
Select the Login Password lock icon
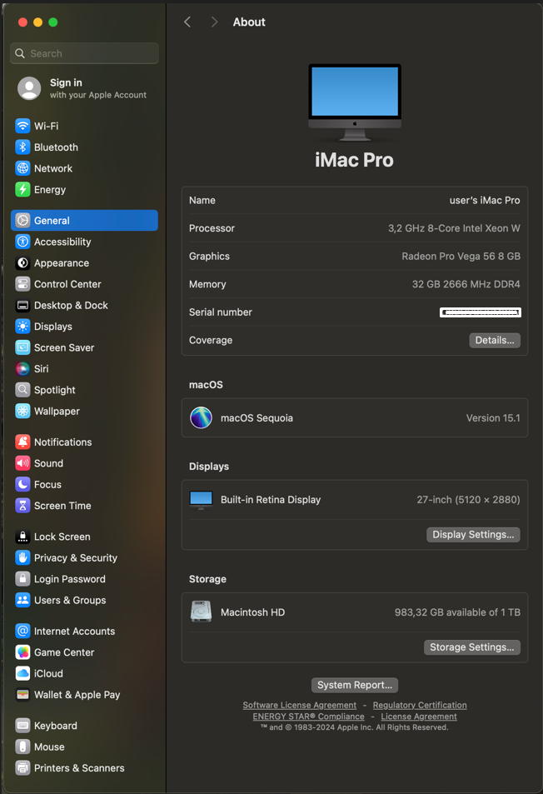[22, 579]
